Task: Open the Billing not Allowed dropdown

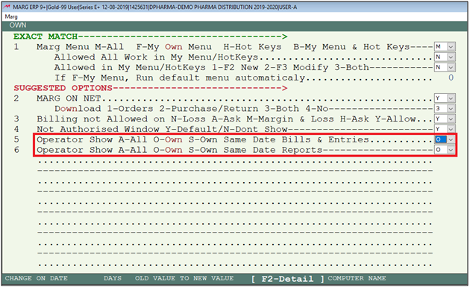Action: click(x=451, y=119)
